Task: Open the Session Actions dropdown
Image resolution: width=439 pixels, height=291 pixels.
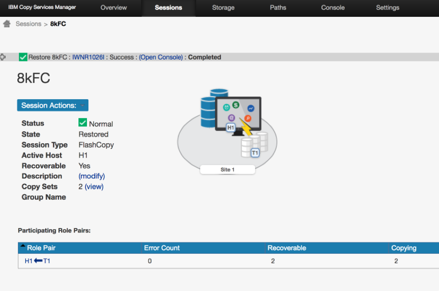Action: tap(53, 106)
